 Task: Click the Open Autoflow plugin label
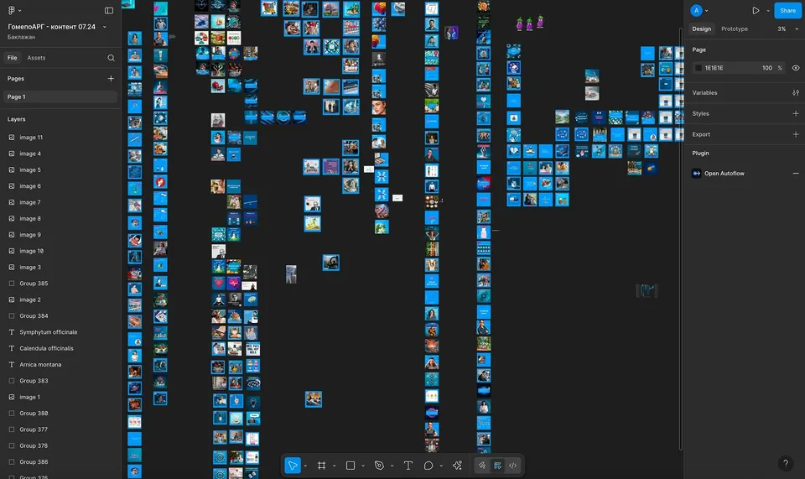(x=724, y=174)
